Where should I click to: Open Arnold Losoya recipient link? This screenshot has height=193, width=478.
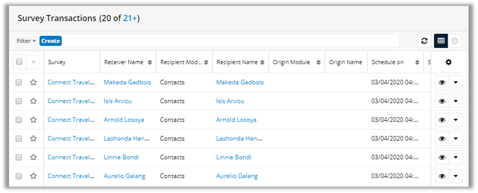236,120
